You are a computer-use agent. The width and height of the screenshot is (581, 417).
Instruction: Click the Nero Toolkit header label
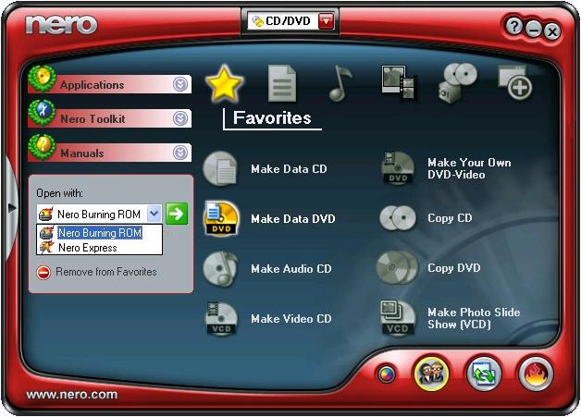point(93,119)
